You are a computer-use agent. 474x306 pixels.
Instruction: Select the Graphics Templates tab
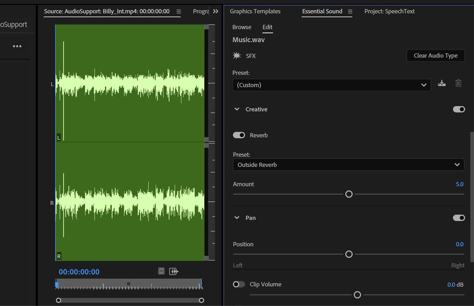pos(255,11)
